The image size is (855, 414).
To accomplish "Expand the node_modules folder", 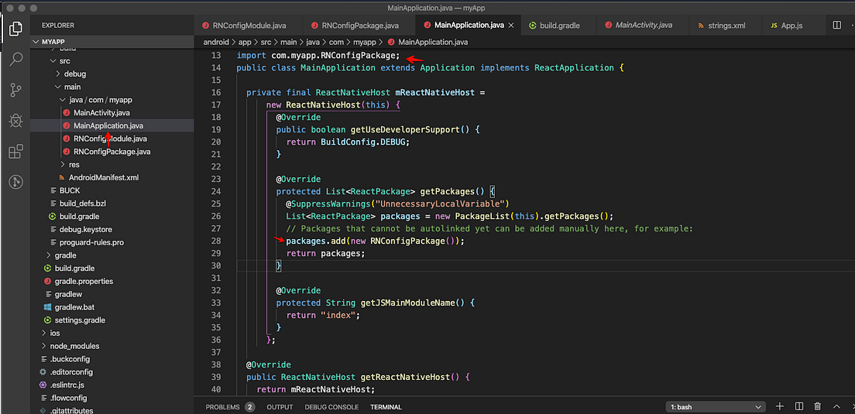I will pyautogui.click(x=74, y=346).
